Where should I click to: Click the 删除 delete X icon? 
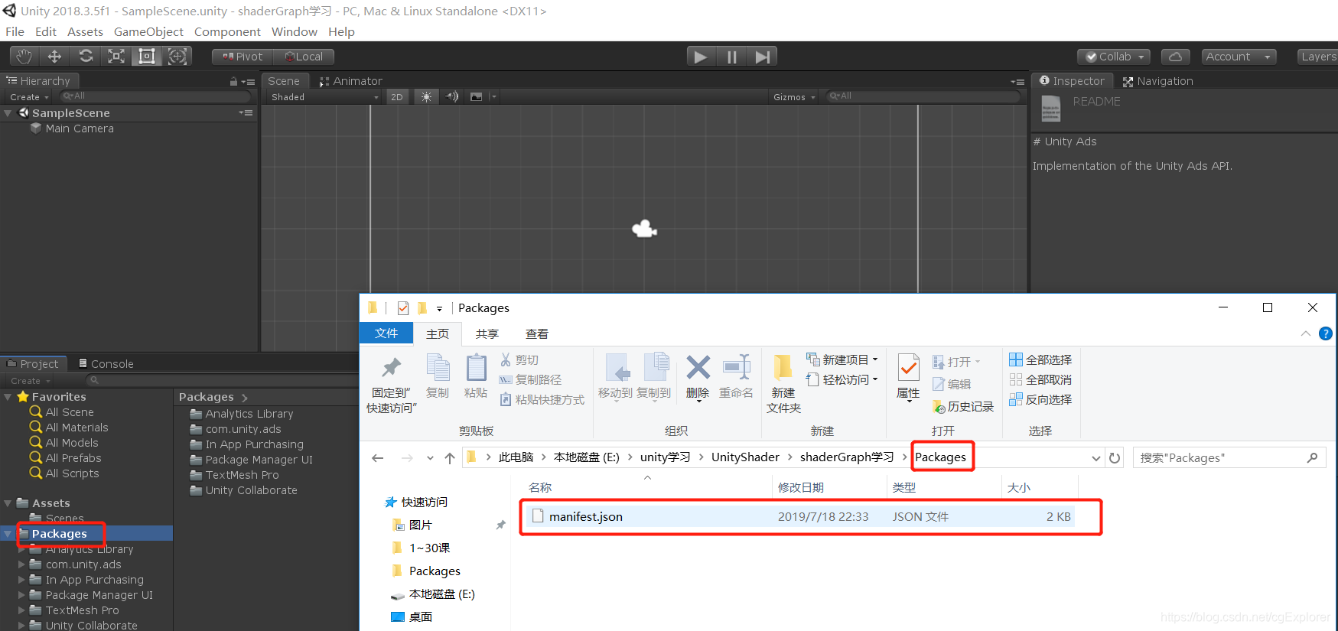pyautogui.click(x=698, y=367)
